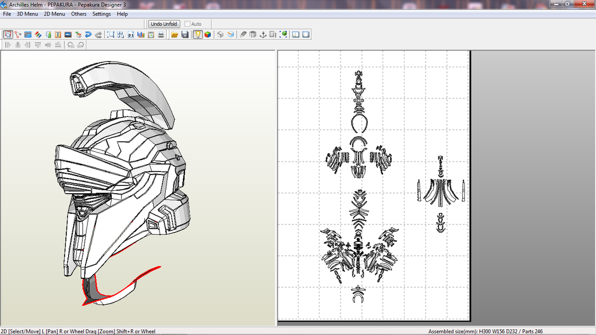Viewport: 596px width, 335px height.
Task: Click the blue Undo arrow icon
Action: [x=88, y=35]
